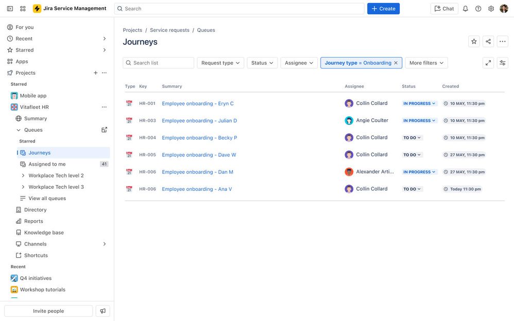Click the Q4 initiatives project icon

point(14,278)
